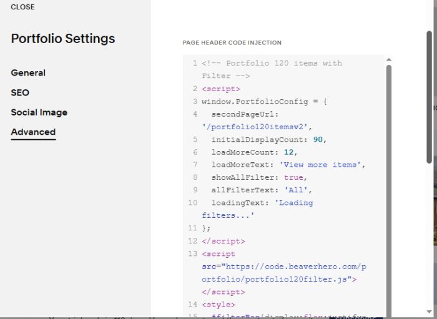The height and width of the screenshot is (319, 437).
Task: Click the initialDisplayCount value 90
Action: tap(318, 140)
